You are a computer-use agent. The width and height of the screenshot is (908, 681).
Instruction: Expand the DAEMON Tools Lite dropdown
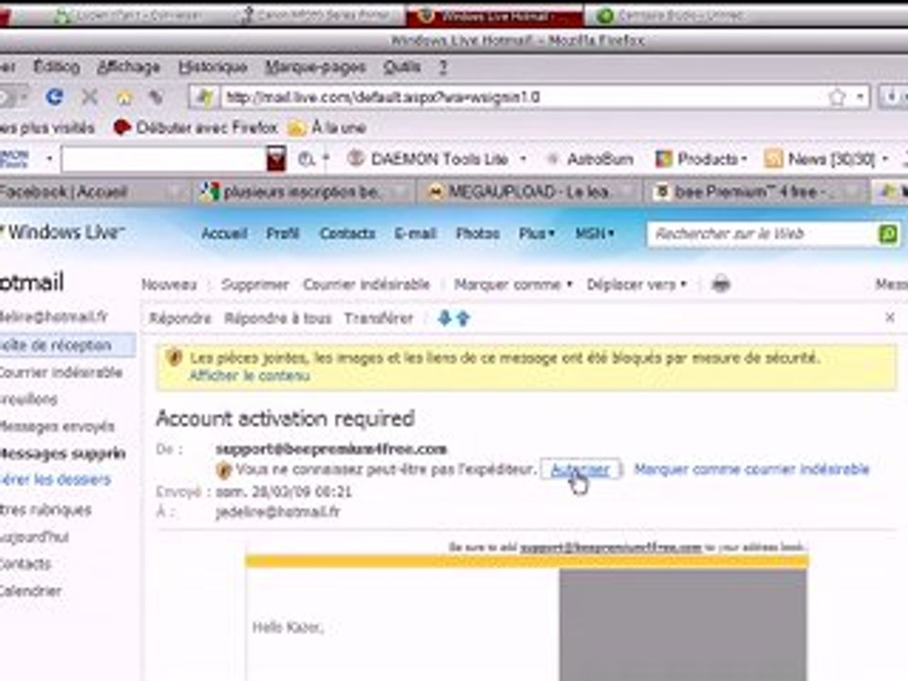523,159
